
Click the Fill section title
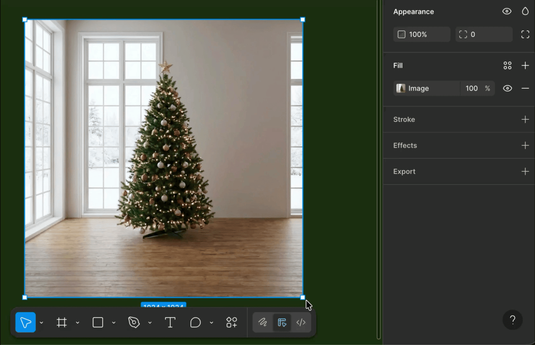click(x=398, y=65)
